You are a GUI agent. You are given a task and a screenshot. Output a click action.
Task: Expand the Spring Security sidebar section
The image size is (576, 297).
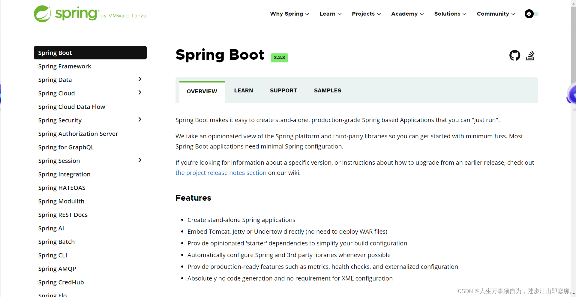[x=140, y=119]
